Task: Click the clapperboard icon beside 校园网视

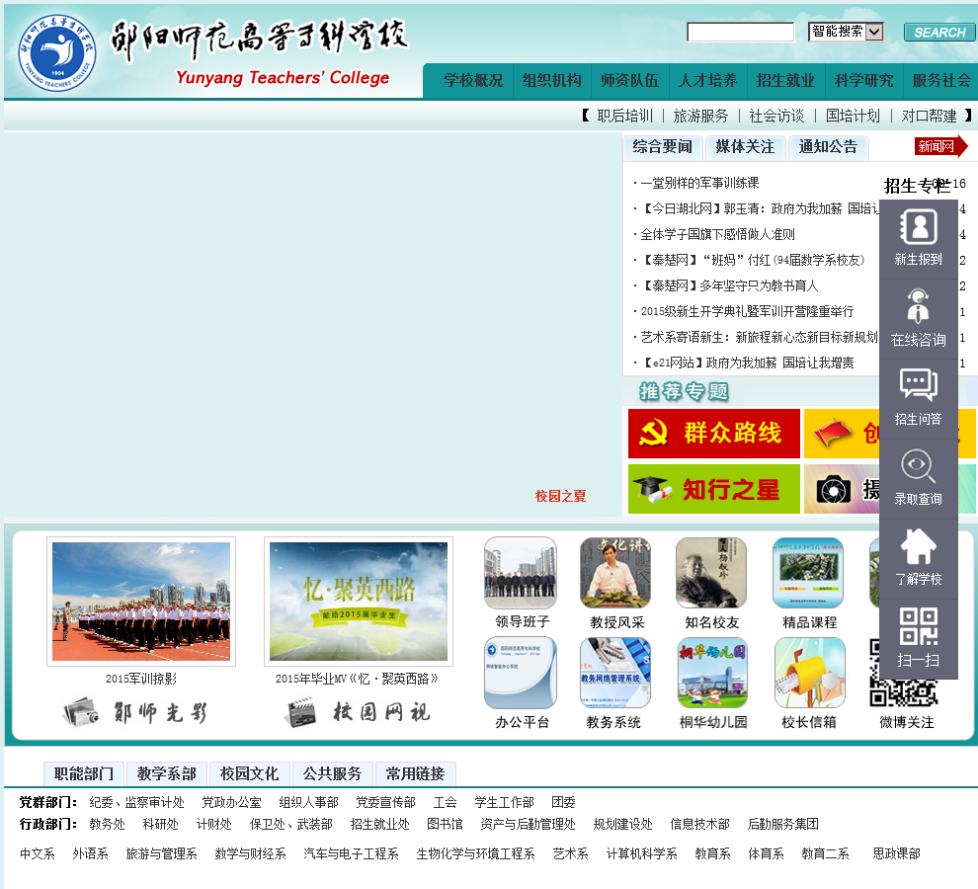Action: tap(301, 713)
